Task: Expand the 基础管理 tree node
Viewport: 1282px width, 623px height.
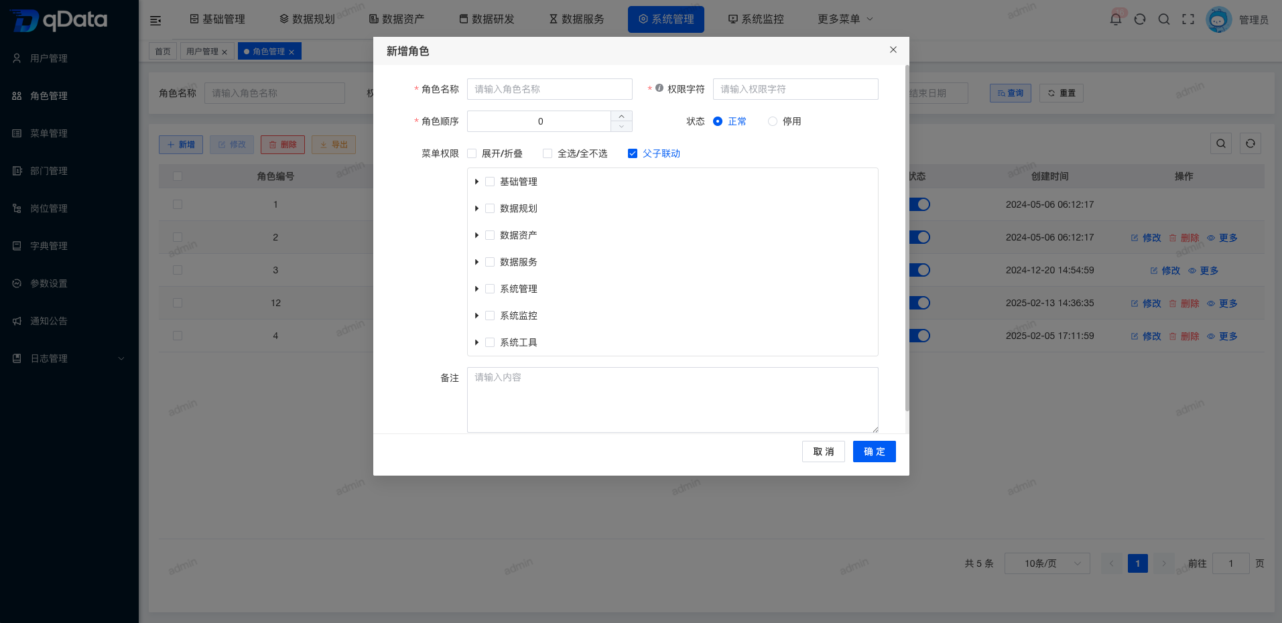Action: click(x=476, y=182)
